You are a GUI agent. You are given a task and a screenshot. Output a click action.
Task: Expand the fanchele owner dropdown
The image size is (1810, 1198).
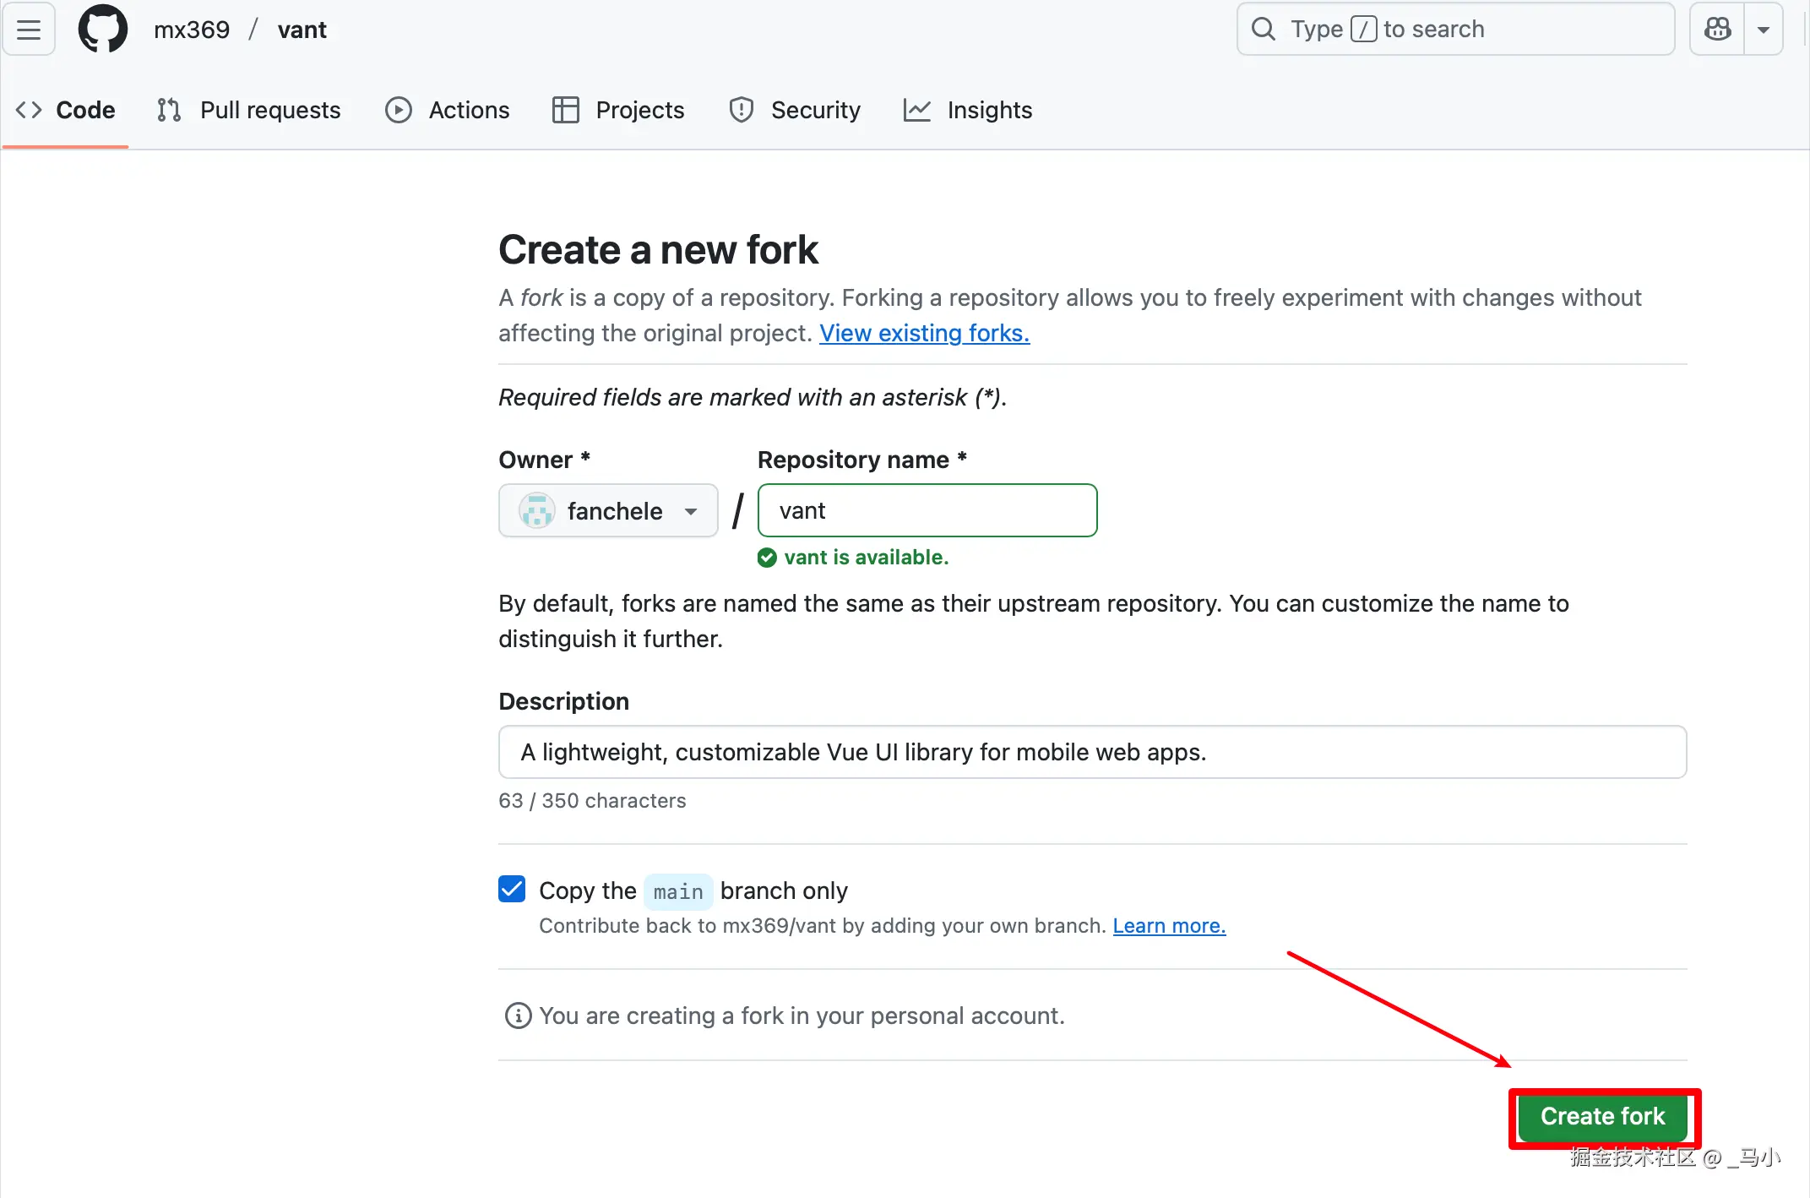[x=691, y=511]
